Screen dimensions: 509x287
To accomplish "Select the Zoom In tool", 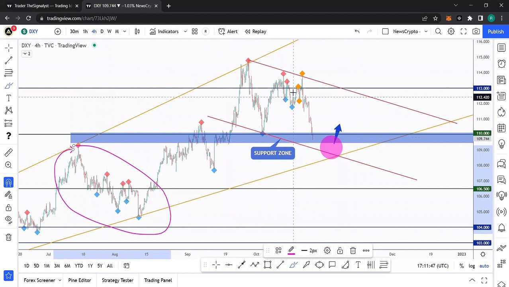I will pos(8,165).
